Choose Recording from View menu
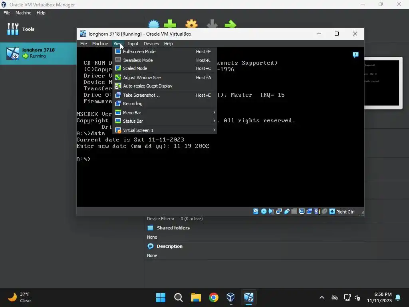 point(165,104)
